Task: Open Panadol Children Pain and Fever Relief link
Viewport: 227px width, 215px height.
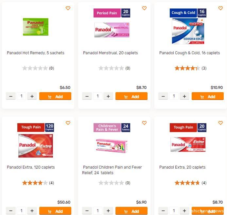Action: point(112,170)
